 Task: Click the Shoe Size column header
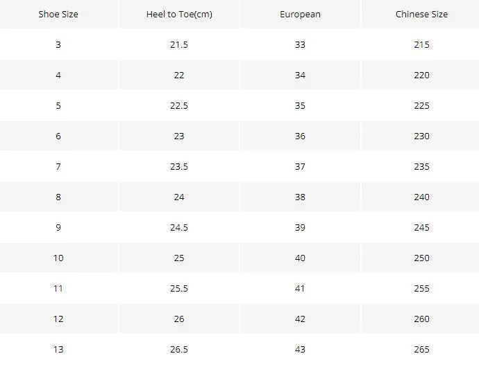click(58, 15)
